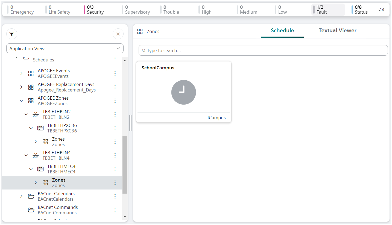Click the TB3ETHPXC36 controller icon

[x=40, y=128]
